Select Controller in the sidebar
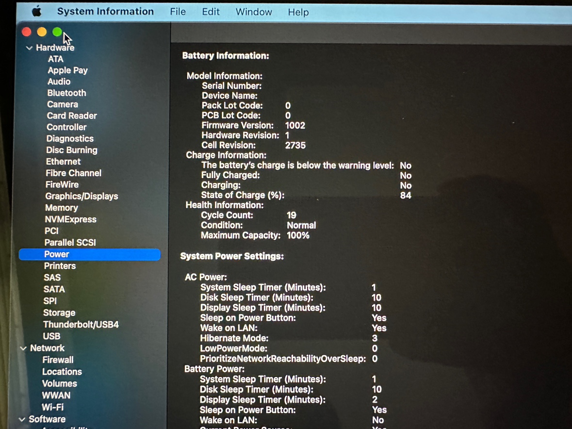This screenshot has height=429, width=572. pos(66,127)
